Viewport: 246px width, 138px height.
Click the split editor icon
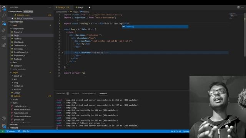[238, 7]
